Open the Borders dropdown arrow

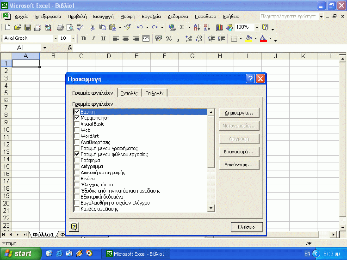coord(241,39)
